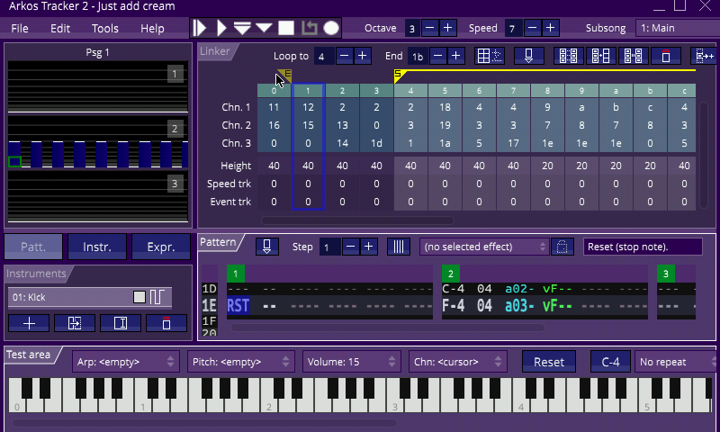Viewport: 720px width, 432px height.
Task: Delete the selected instrument
Action: click(166, 322)
